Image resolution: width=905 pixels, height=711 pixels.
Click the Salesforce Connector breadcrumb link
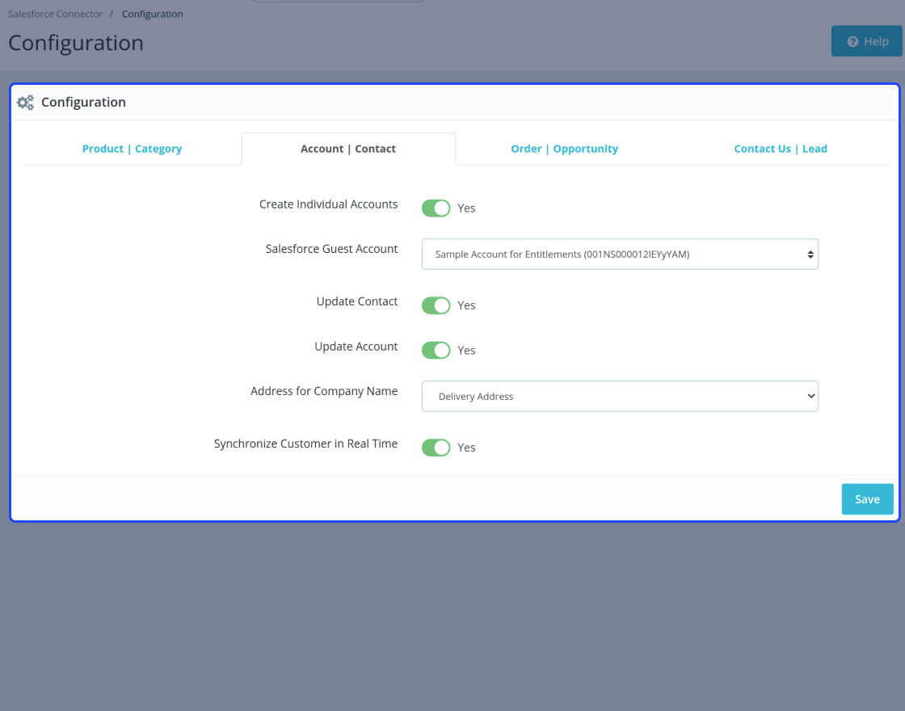(x=56, y=14)
